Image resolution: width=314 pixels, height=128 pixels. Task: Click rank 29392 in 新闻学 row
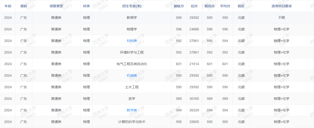coord(194,18)
